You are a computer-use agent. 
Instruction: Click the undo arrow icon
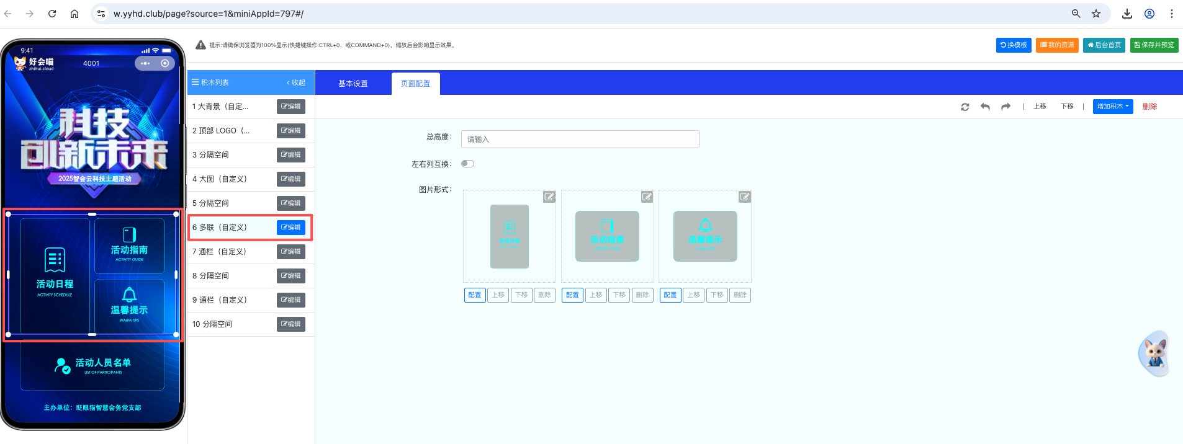click(985, 107)
